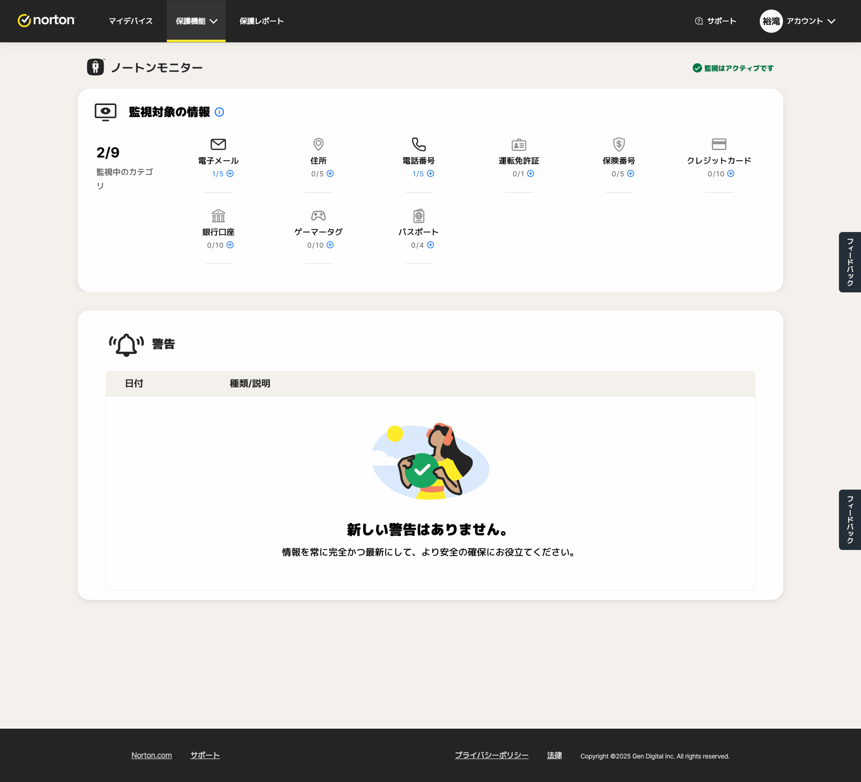861x782 pixels.
Task: Click the 銀行口座 bank icon
Action: tap(218, 216)
